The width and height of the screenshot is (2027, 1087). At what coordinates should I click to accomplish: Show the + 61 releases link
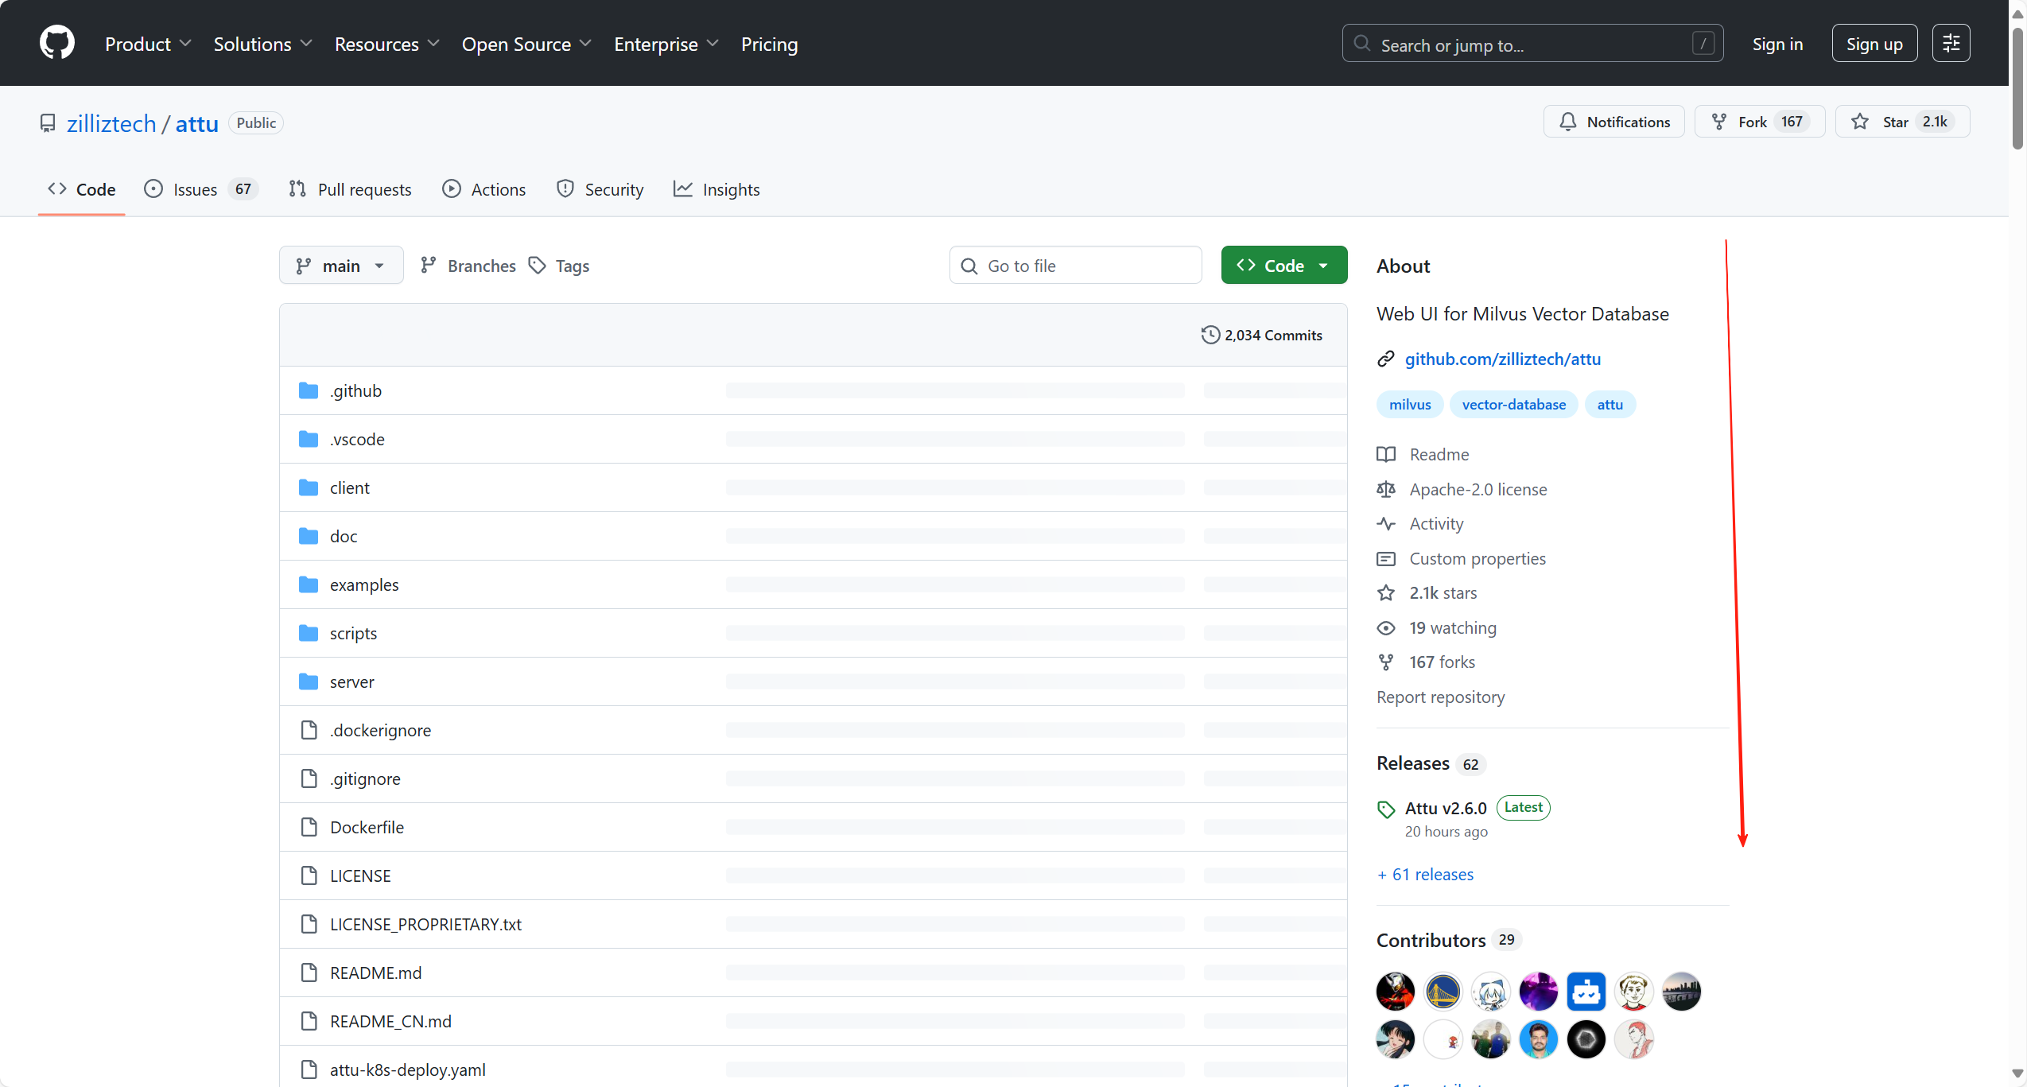[1425, 874]
